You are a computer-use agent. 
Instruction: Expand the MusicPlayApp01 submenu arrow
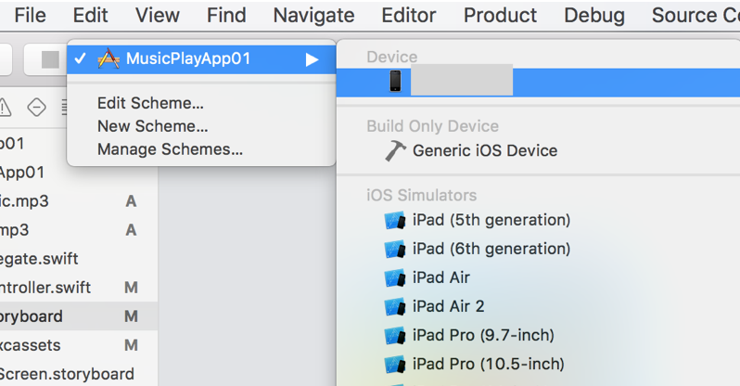(x=313, y=59)
